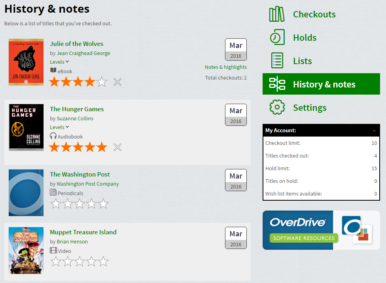
Task: Remove rating for Julie of the Wolves
Action: click(x=117, y=82)
